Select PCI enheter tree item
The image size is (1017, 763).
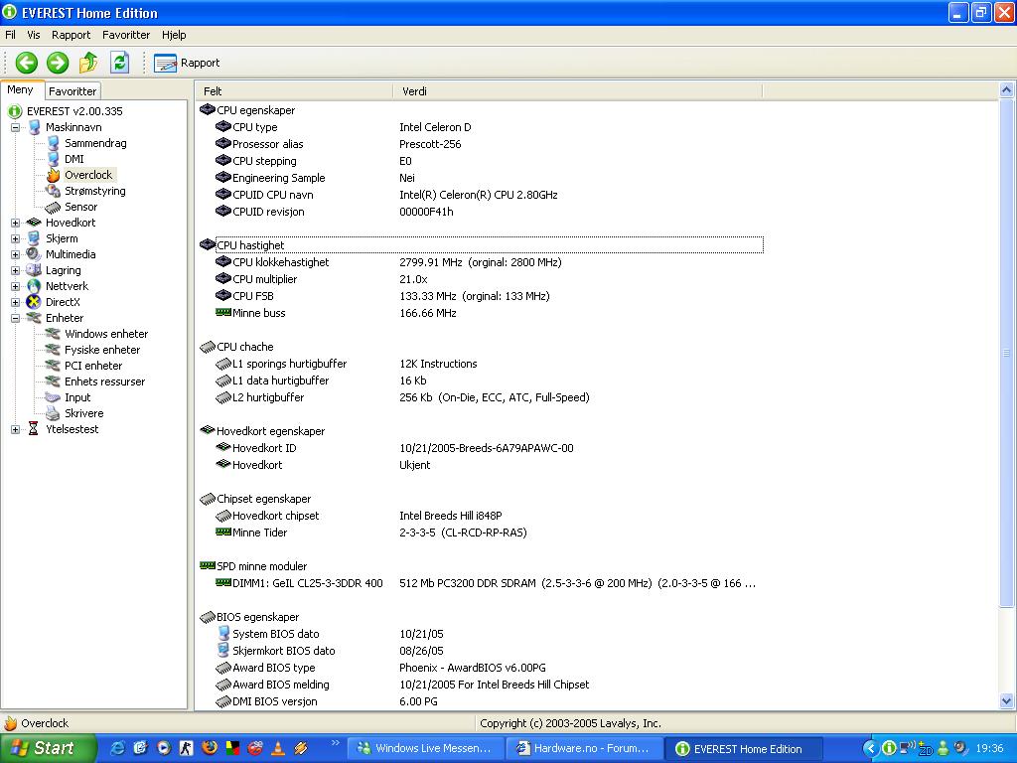click(92, 366)
